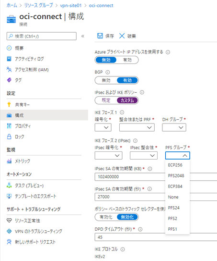
Task: Click info icon beside IKE プロトコル
Action: click(x=123, y=249)
